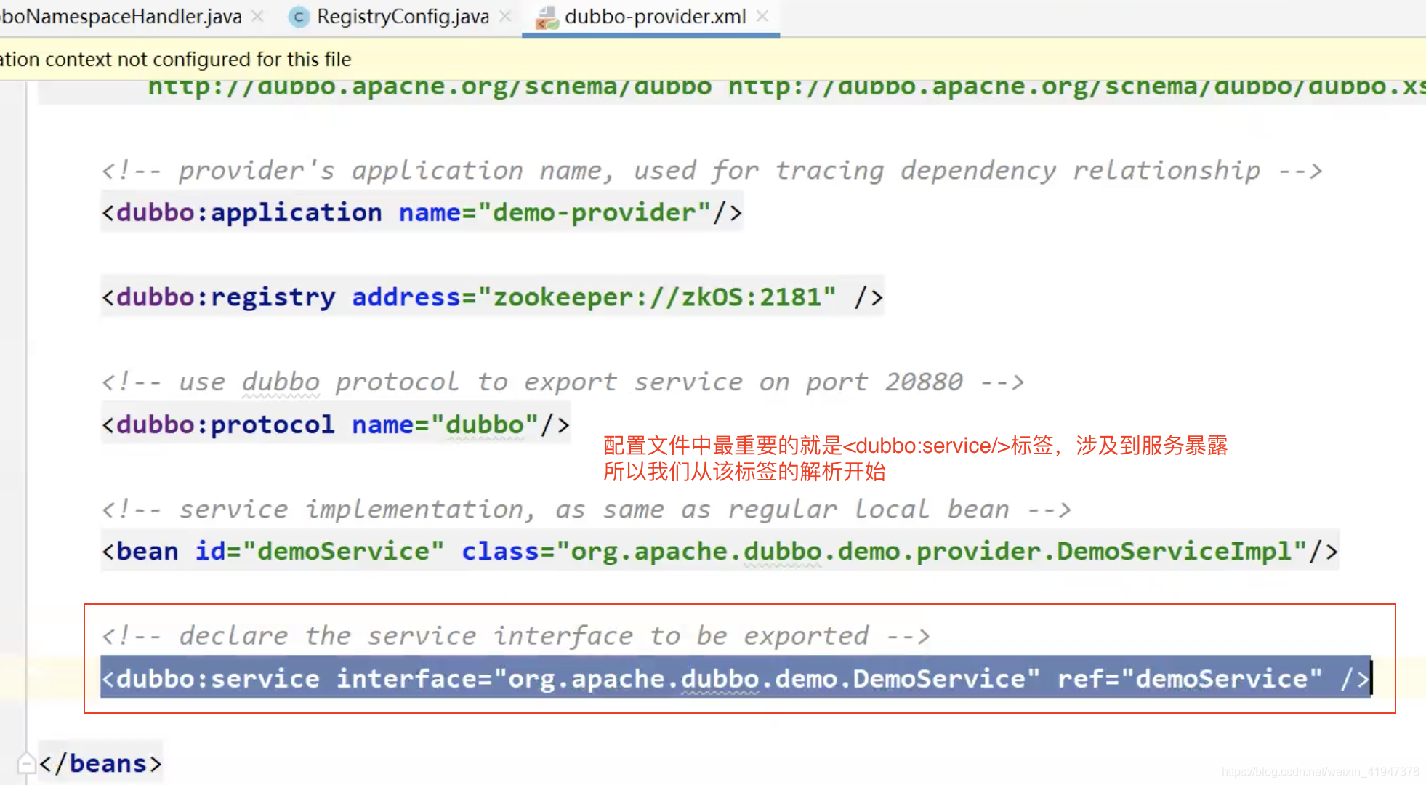Click the selected dubbo:service interface line
Screen dimensions: 1426x785
736,678
